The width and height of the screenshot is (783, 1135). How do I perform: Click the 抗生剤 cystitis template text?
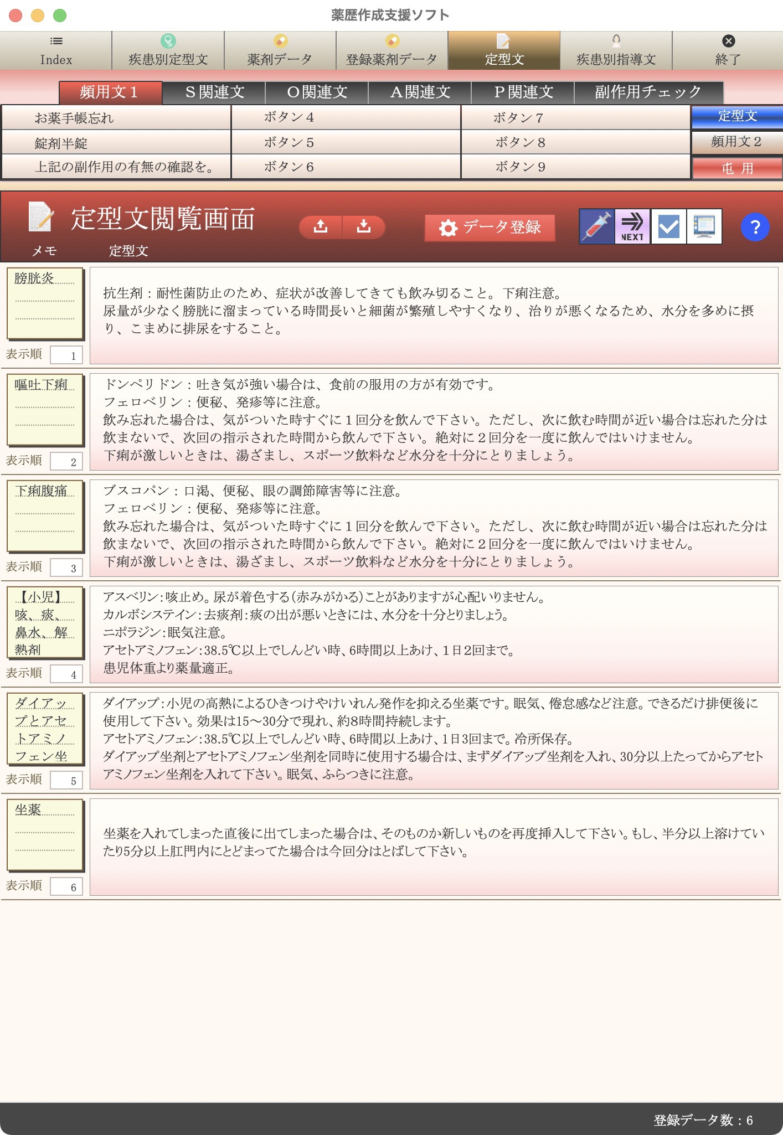pos(434,316)
